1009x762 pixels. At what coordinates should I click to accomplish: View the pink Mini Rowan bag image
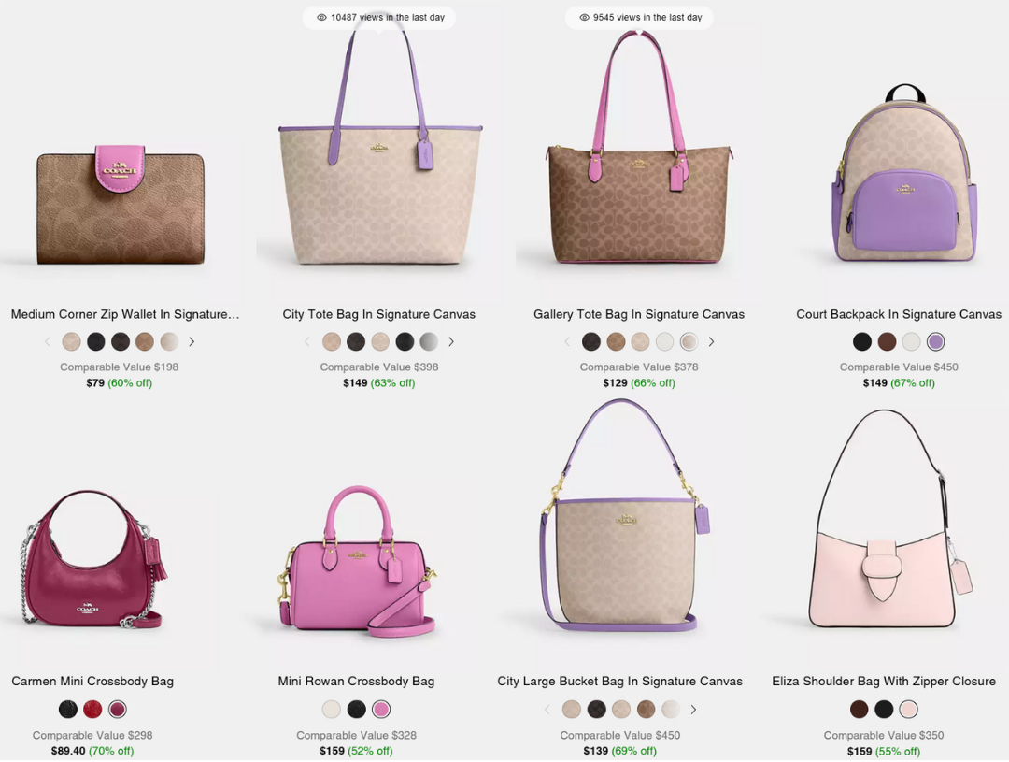point(358,561)
